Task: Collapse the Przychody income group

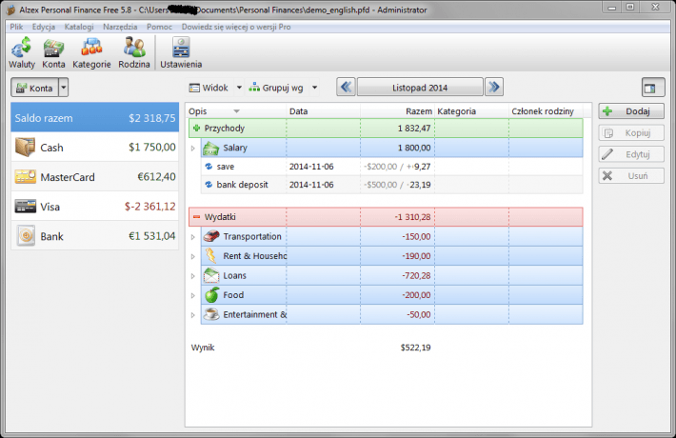Action: coord(197,128)
